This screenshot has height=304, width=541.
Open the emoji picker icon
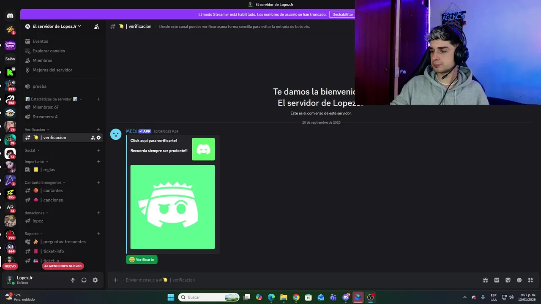519,280
